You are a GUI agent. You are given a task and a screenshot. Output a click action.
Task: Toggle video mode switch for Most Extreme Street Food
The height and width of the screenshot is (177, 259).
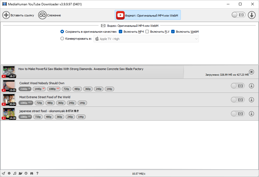238,100
